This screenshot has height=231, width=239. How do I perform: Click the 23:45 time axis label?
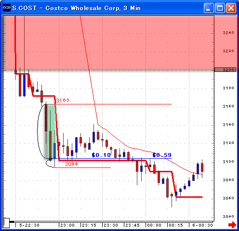click(133, 225)
